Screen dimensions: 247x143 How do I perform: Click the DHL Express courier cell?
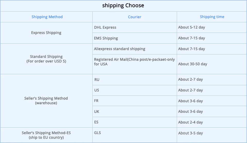105,27
